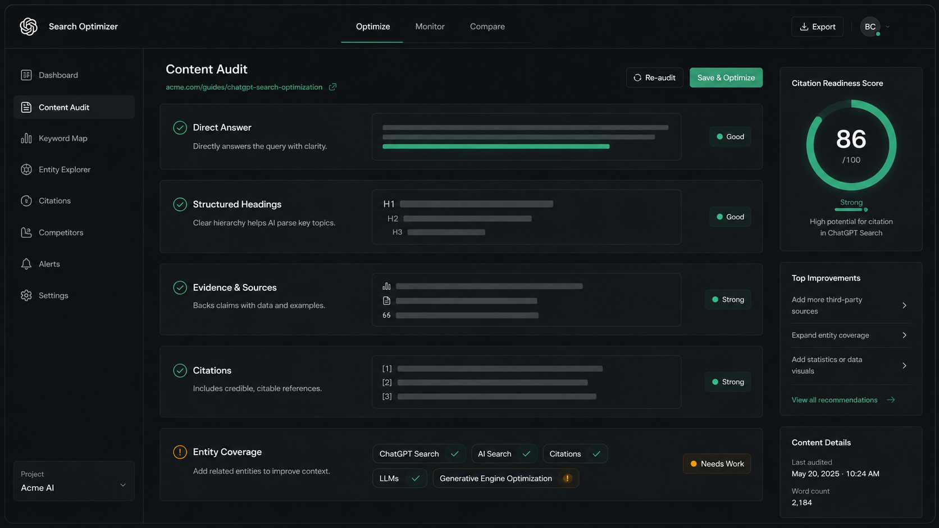Open View all recommendations link
The height and width of the screenshot is (528, 939).
point(835,400)
